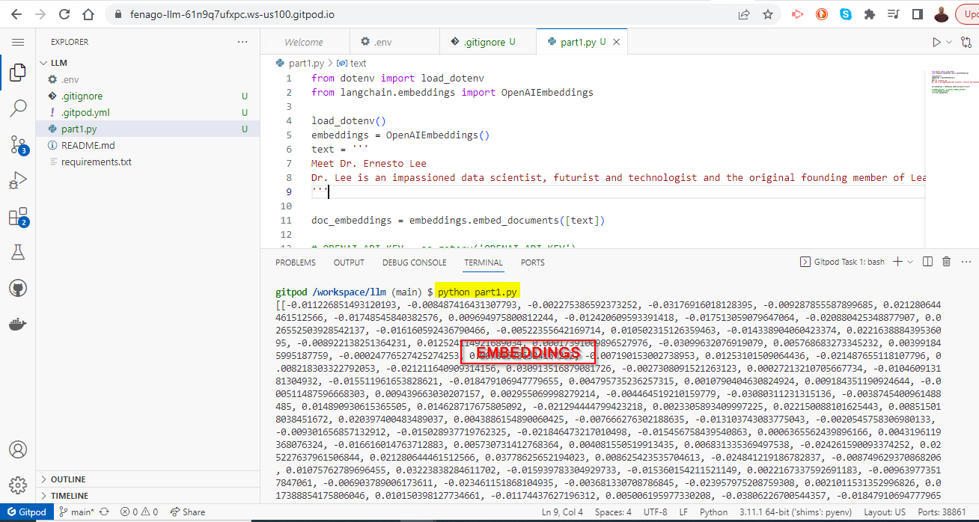Open the PORTS panel tab
The image size is (979, 522).
[532, 262]
